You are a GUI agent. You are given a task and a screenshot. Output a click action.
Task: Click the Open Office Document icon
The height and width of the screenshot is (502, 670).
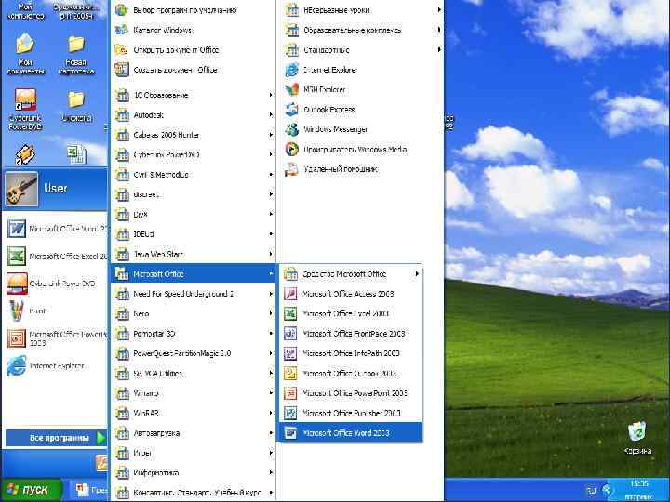[x=122, y=50]
